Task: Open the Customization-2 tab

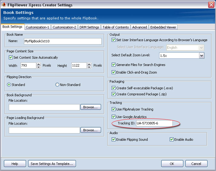Action: pos(64,27)
